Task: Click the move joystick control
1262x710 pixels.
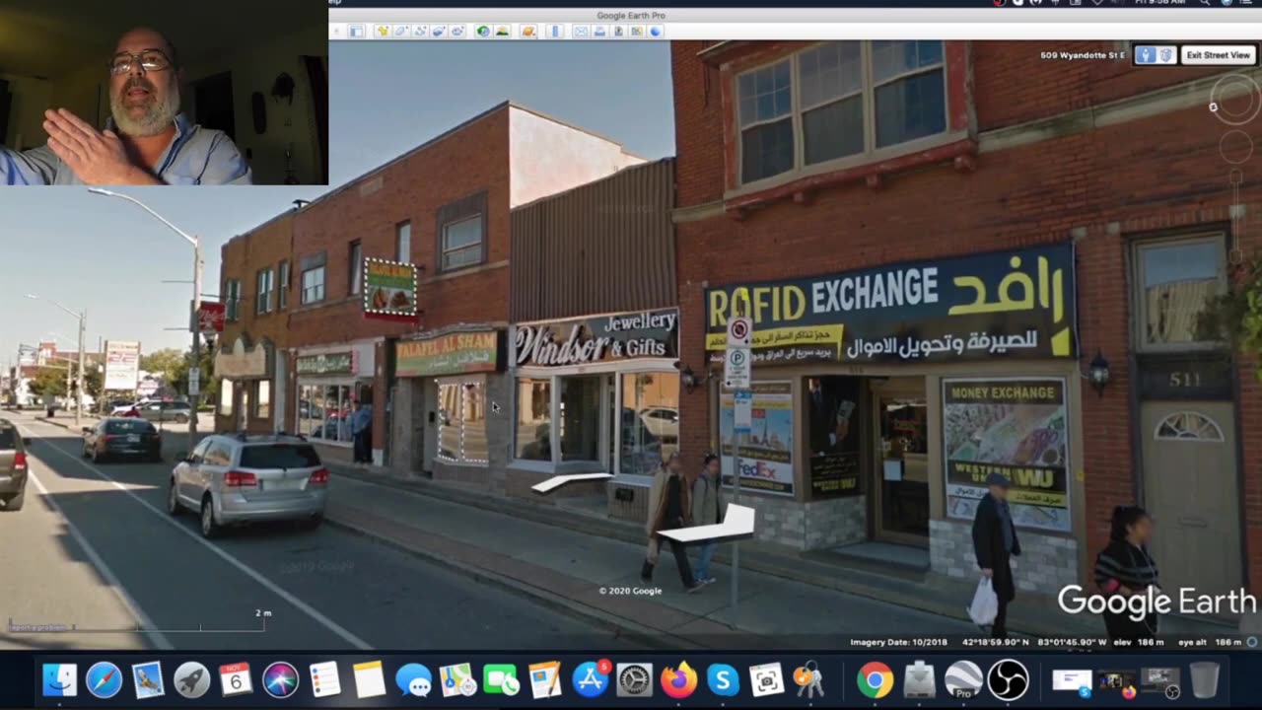Action: point(1236,146)
